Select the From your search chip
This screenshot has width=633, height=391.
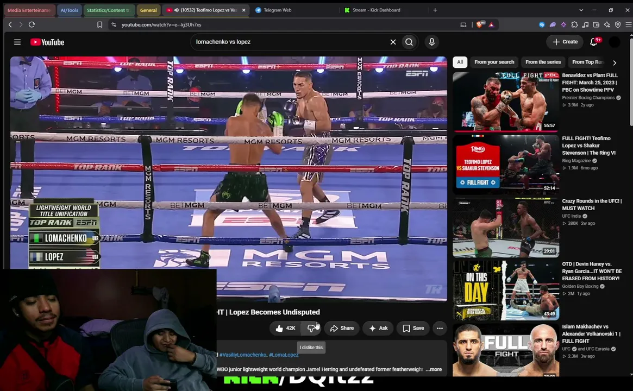tap(494, 62)
